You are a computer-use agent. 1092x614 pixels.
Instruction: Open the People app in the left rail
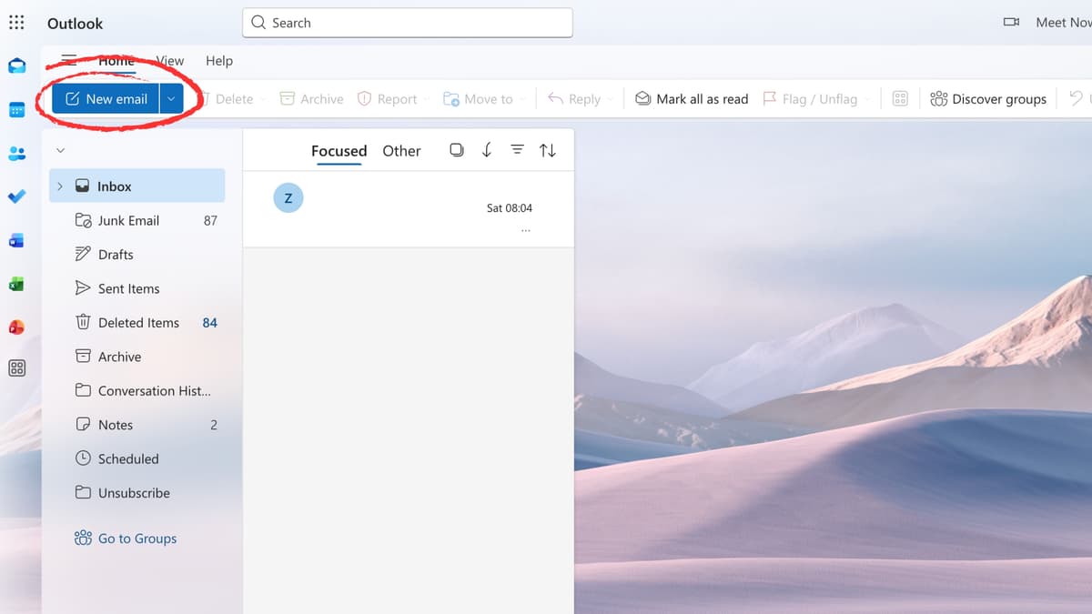(x=16, y=153)
